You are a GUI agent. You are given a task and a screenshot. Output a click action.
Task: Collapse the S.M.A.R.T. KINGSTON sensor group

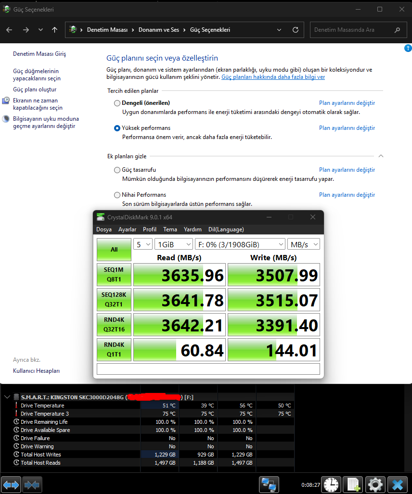pos(7,397)
